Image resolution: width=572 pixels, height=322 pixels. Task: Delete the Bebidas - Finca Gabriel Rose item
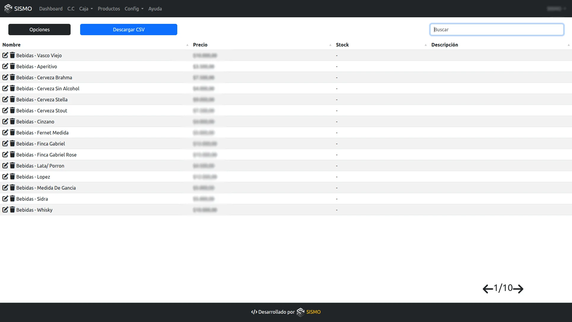pos(12,154)
